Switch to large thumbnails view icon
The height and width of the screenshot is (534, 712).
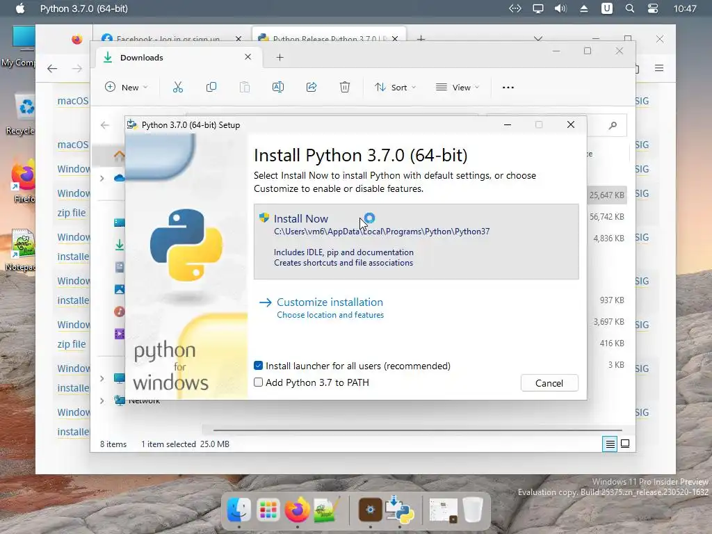pyautogui.click(x=625, y=444)
